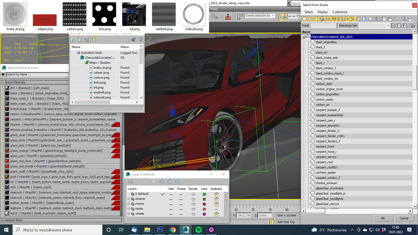Toggle Render teapot for studio layer

point(193,209)
